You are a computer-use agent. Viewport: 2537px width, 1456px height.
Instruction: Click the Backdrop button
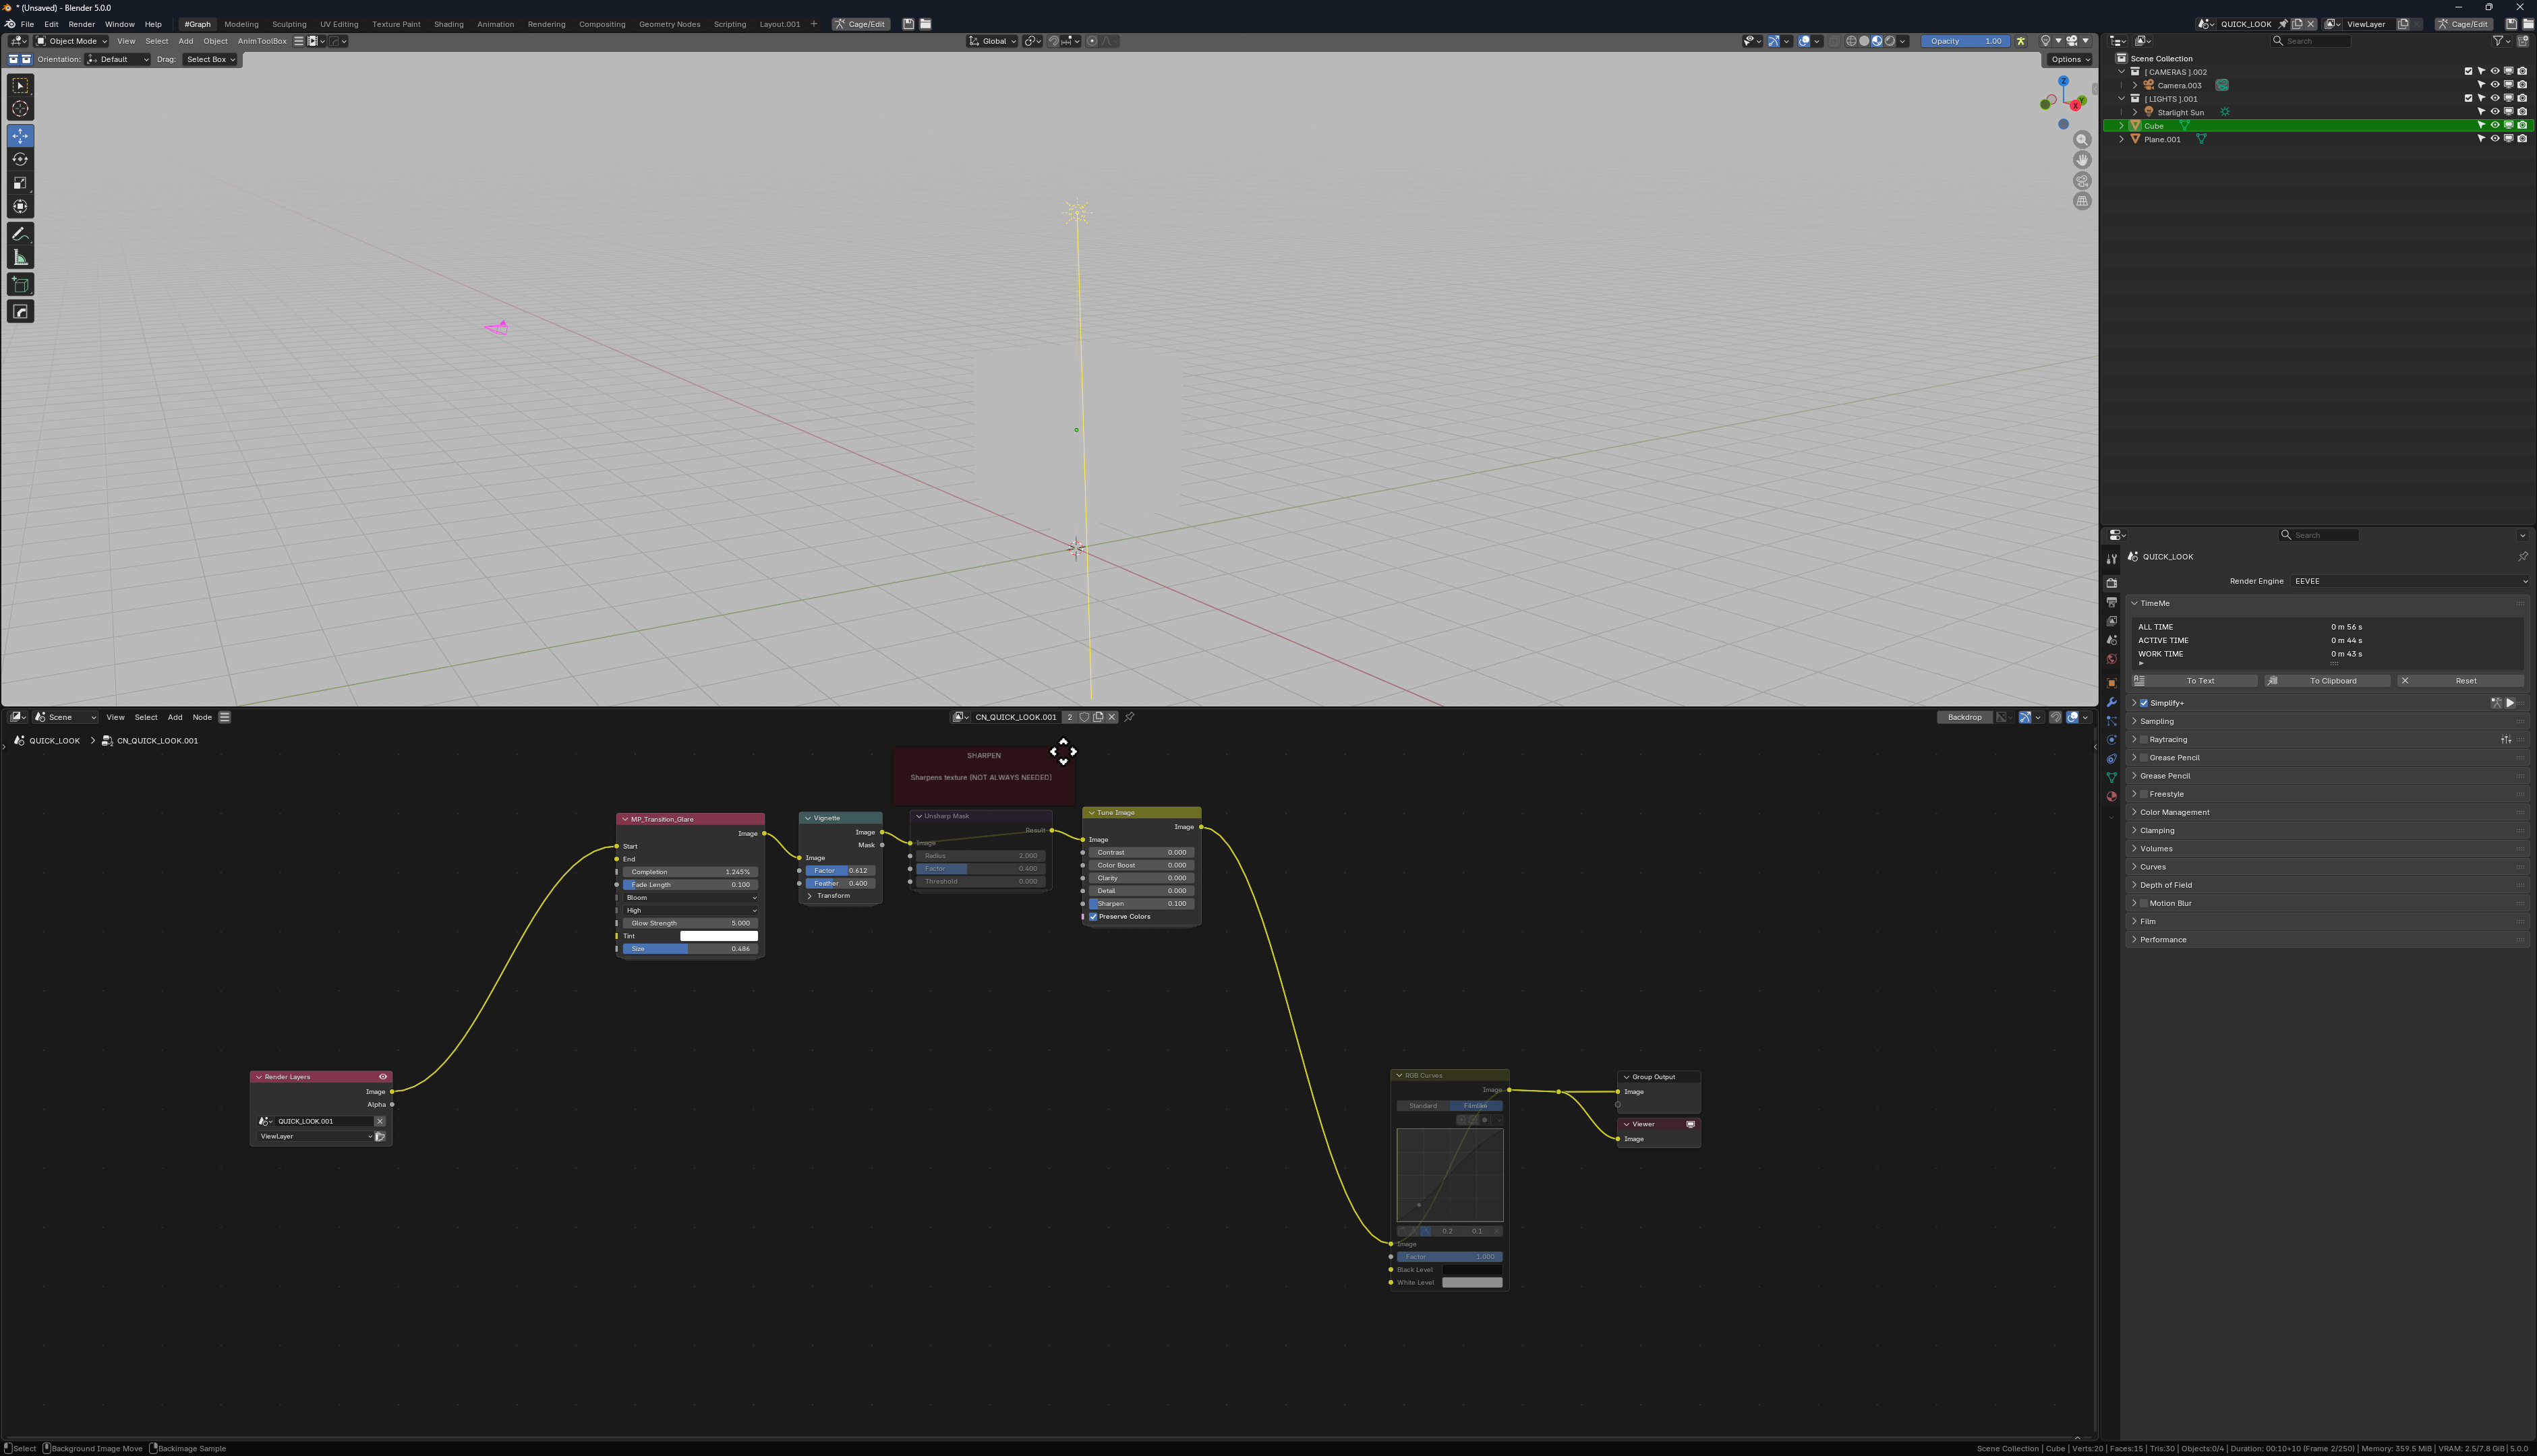point(1964,717)
